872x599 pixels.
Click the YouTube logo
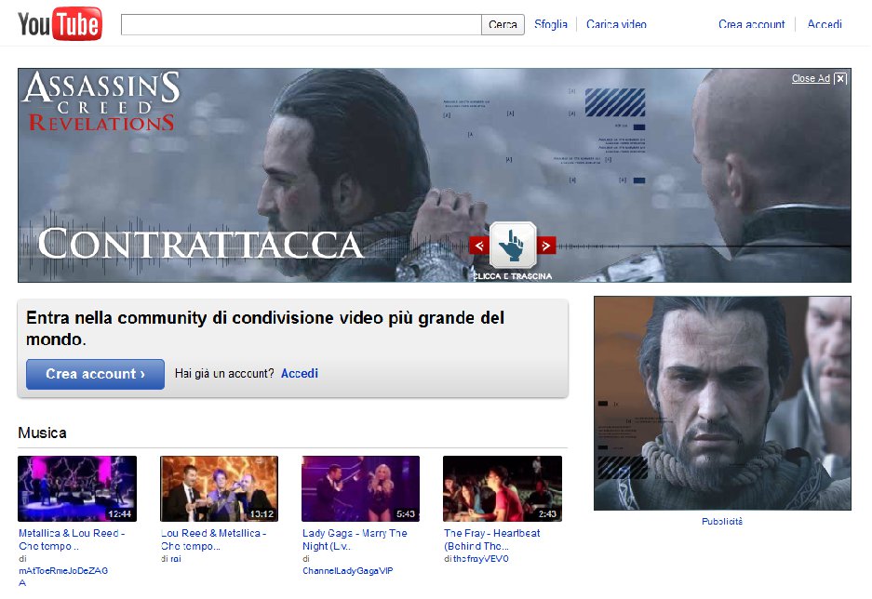coord(60,23)
